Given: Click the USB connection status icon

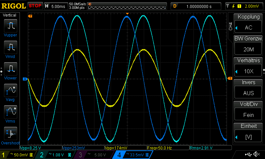Looking at the screenshot, I should [248, 154].
